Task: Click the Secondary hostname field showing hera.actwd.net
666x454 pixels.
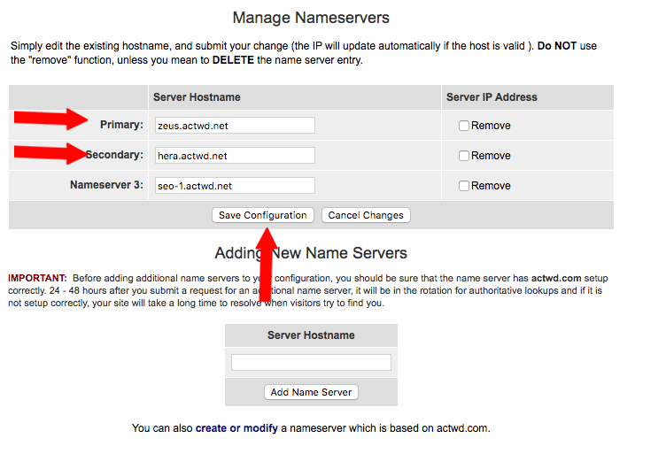Action: [x=235, y=156]
